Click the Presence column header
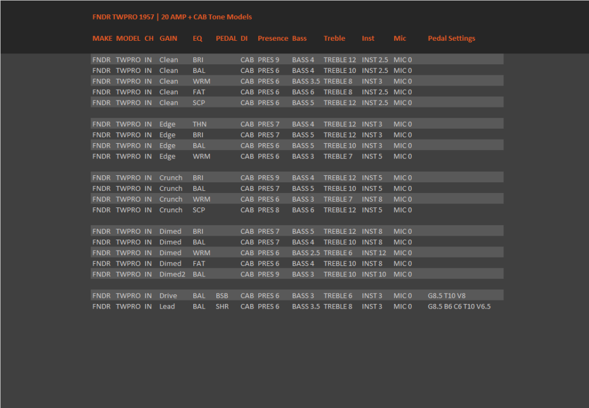This screenshot has width=589, height=408. [273, 39]
